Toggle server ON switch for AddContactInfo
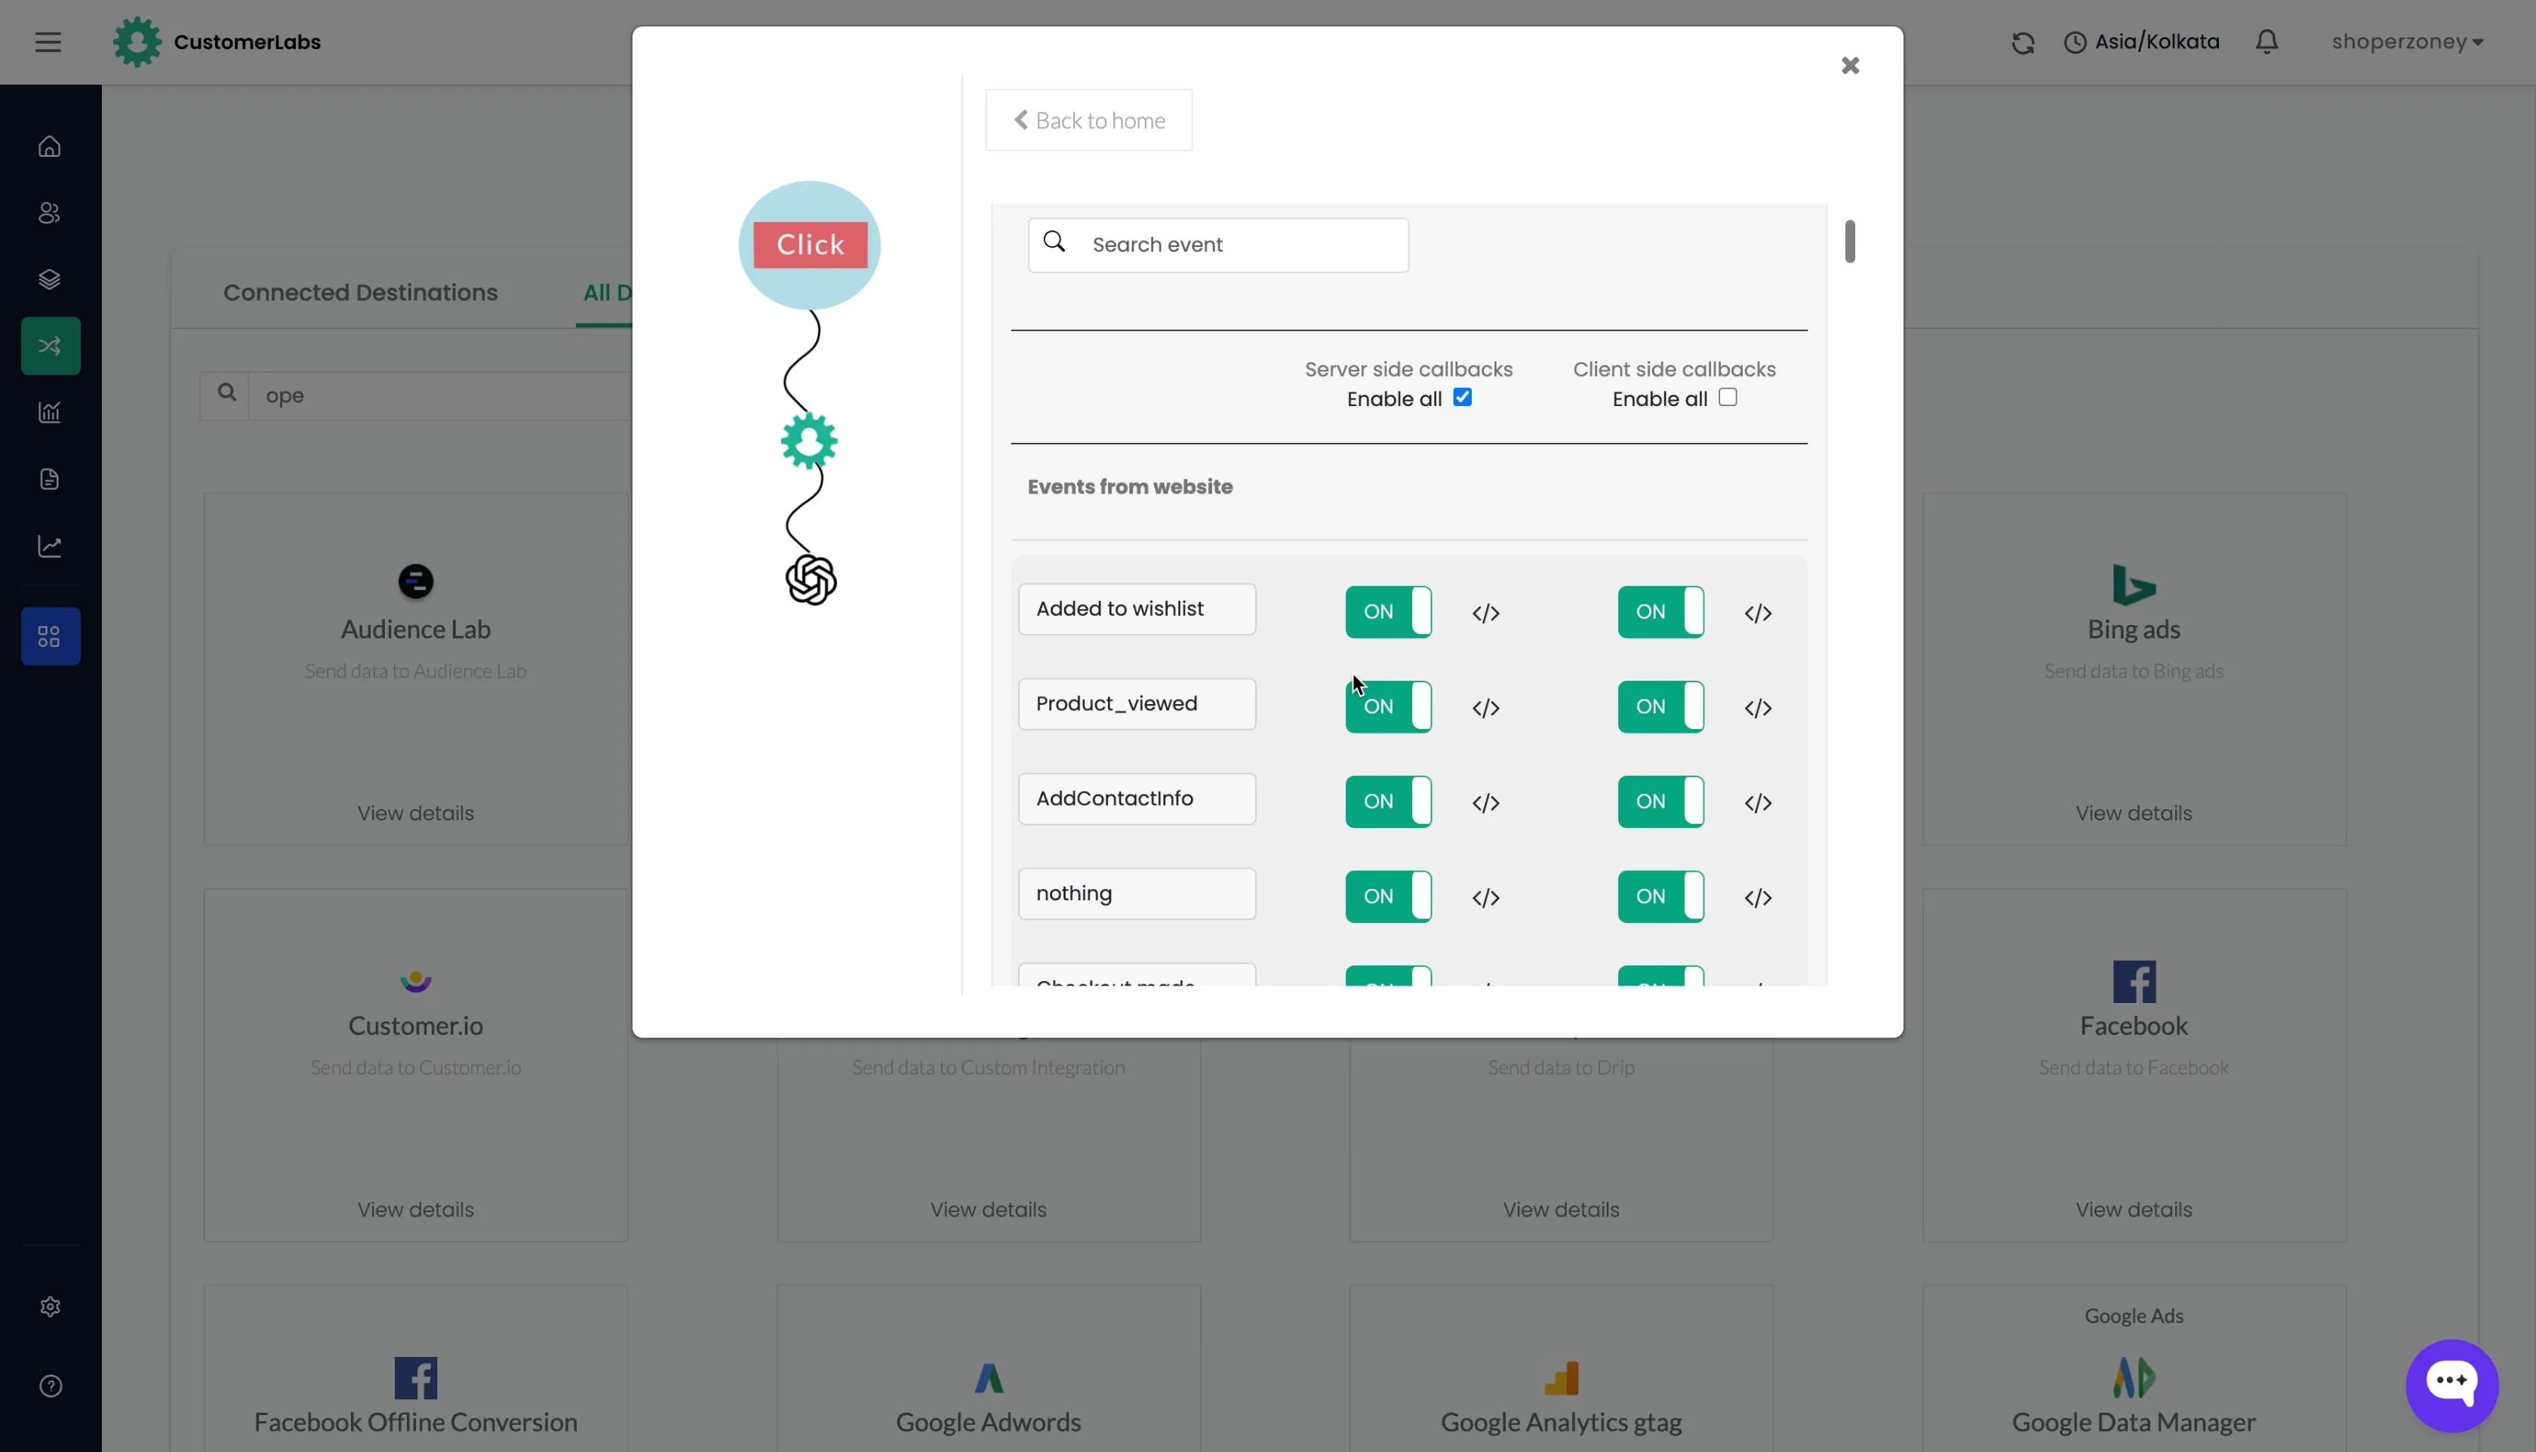2536x1452 pixels. pyautogui.click(x=1388, y=801)
